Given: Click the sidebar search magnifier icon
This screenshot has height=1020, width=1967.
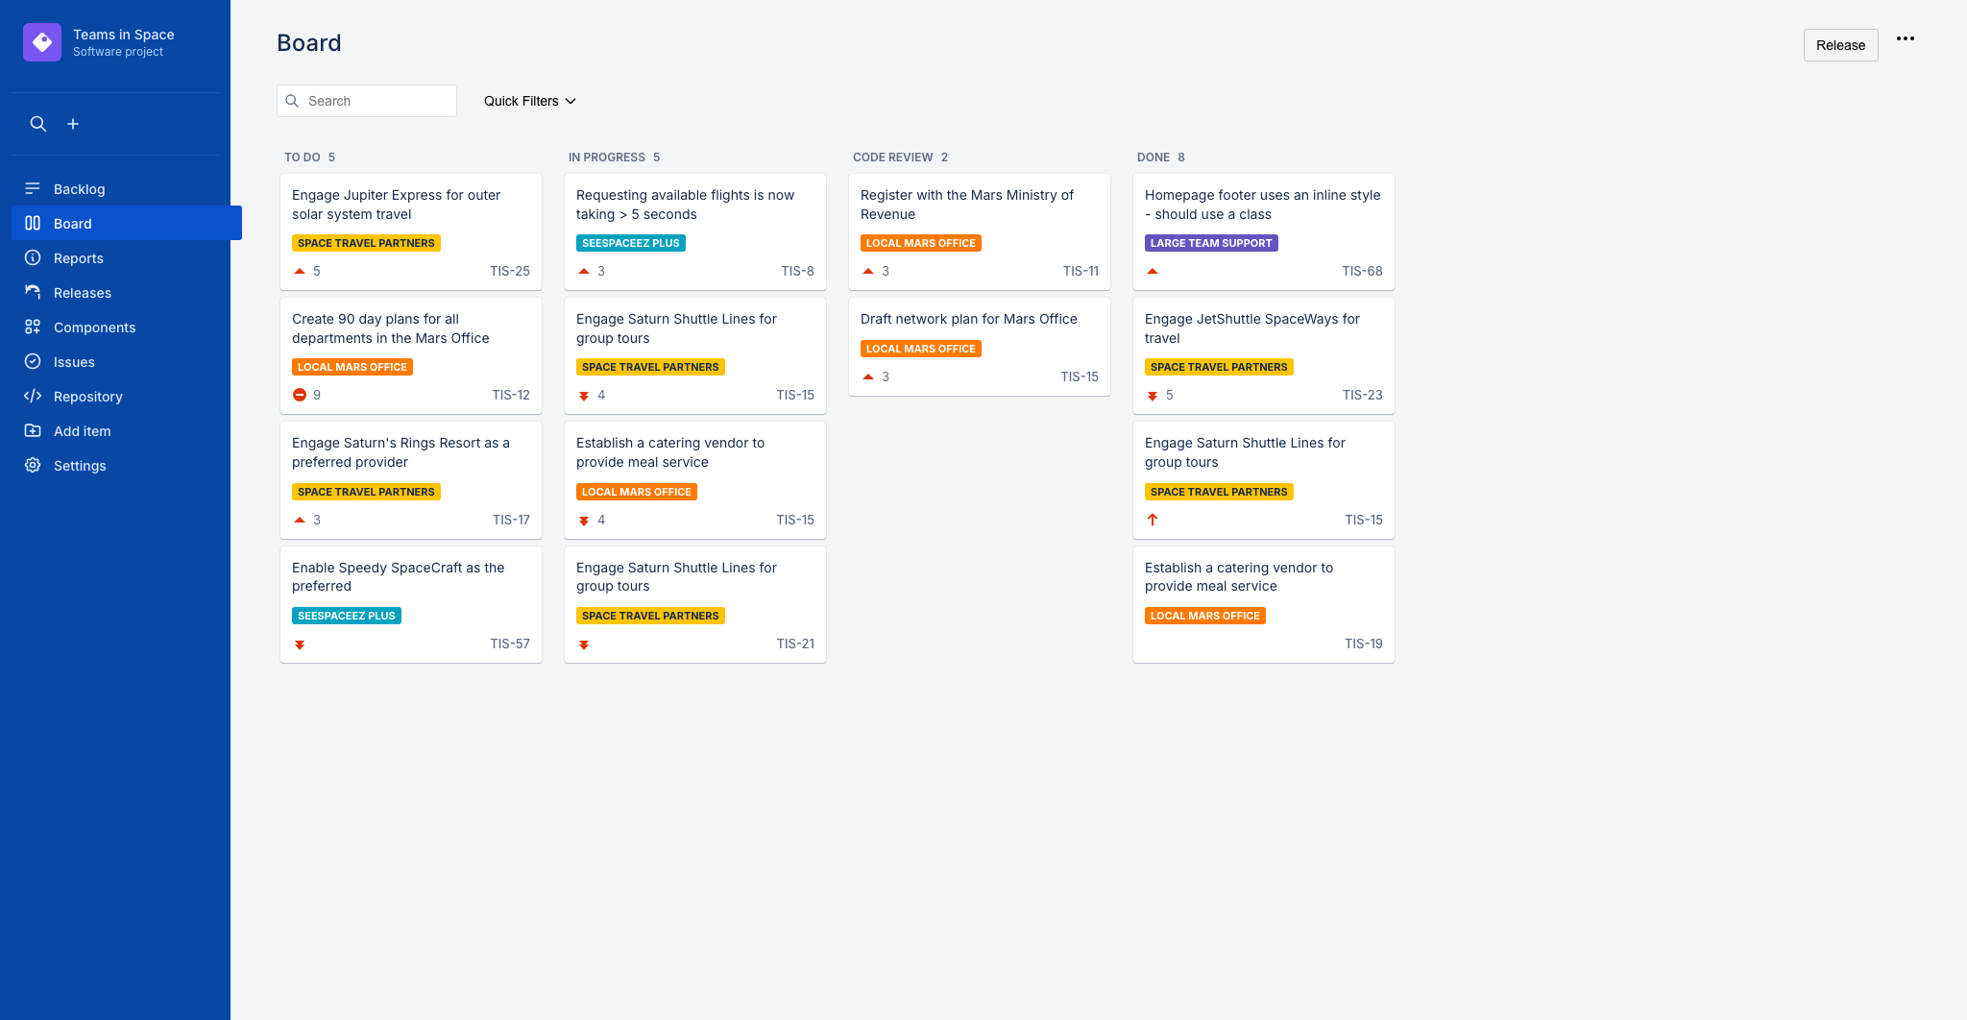Looking at the screenshot, I should 38,124.
